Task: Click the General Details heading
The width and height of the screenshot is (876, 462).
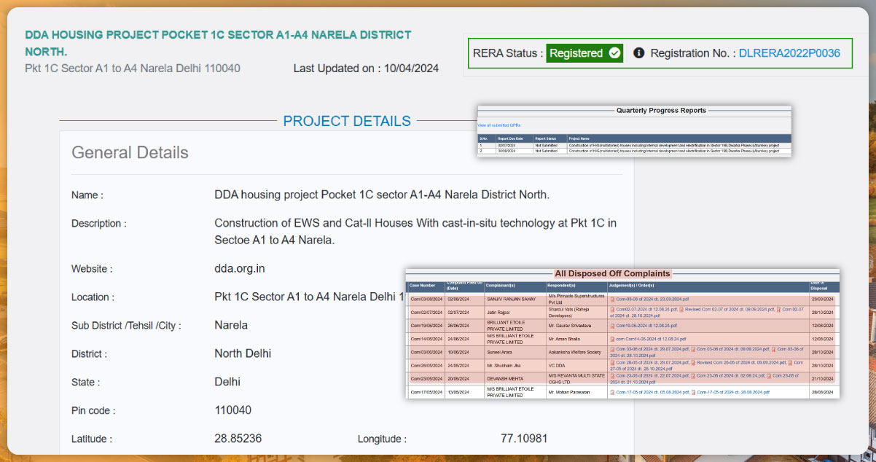Action: (130, 152)
